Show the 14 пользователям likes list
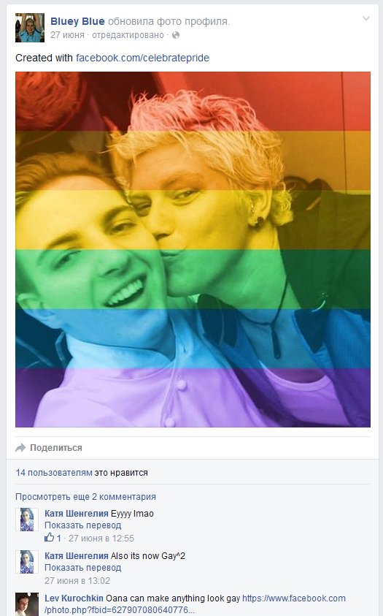Image resolution: width=383 pixels, height=616 pixels. point(54,473)
